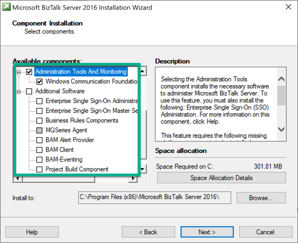The height and width of the screenshot is (243, 298).
Task: Enable the BAM-Eventing component
Action: point(40,159)
